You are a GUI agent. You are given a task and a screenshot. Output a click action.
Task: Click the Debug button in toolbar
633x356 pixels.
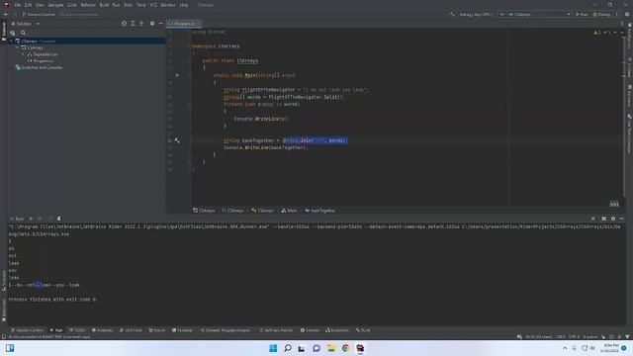tap(601, 14)
